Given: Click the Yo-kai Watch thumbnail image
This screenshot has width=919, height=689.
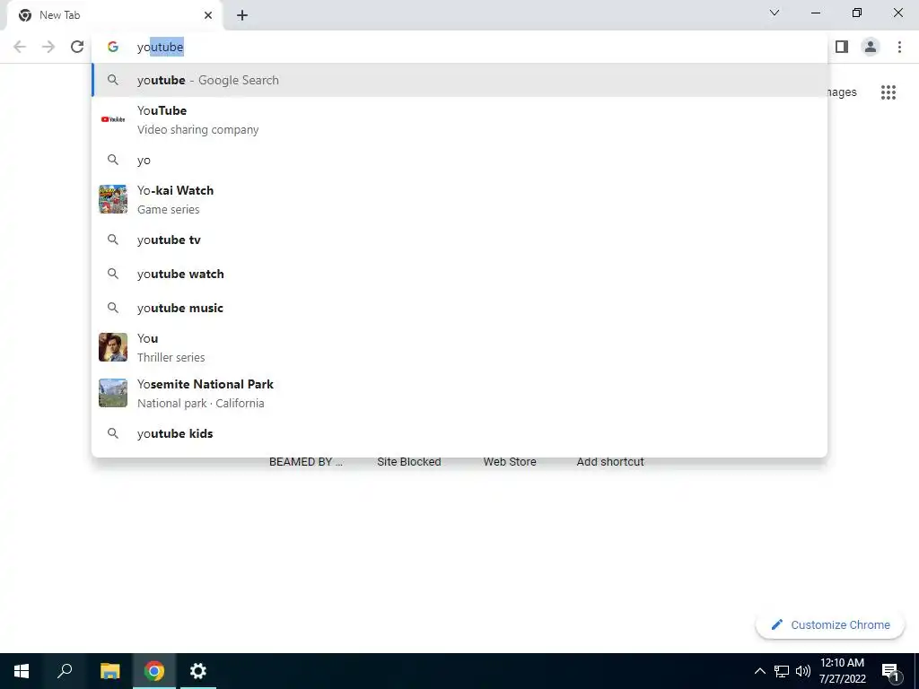Looking at the screenshot, I should point(113,199).
